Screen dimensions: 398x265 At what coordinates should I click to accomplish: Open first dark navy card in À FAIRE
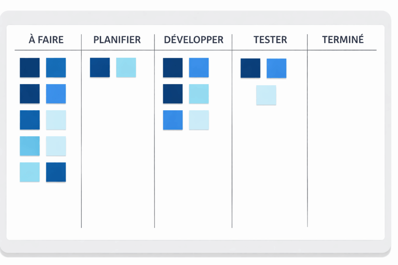click(30, 68)
